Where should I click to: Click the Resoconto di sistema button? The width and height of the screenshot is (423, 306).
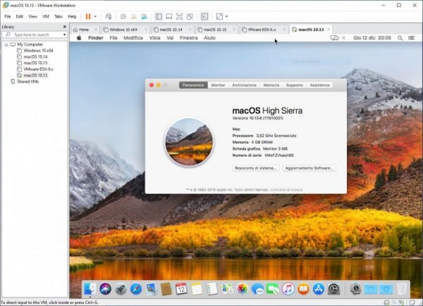(255, 168)
